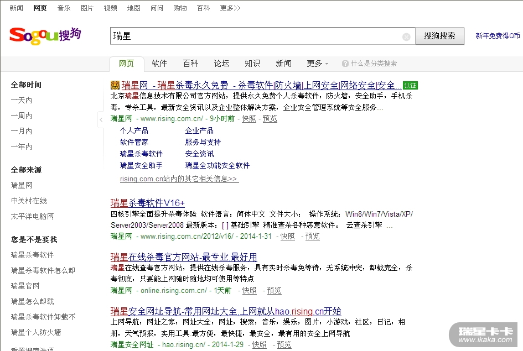Open 预览 for online.rising.com.cn result
The height and width of the screenshot is (351, 523).
tap(274, 290)
